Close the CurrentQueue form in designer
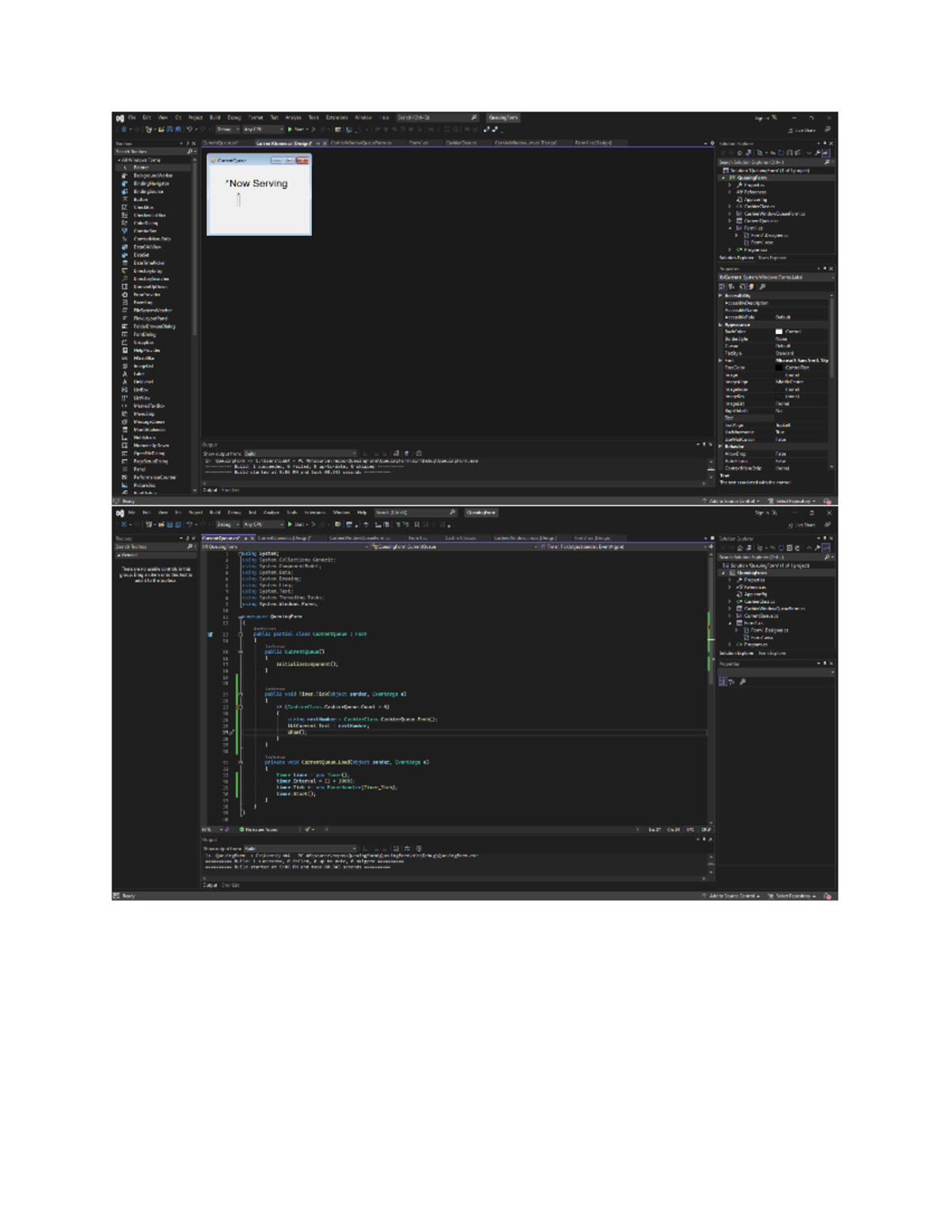Image resolution: width=950 pixels, height=1229 pixels. click(x=302, y=161)
